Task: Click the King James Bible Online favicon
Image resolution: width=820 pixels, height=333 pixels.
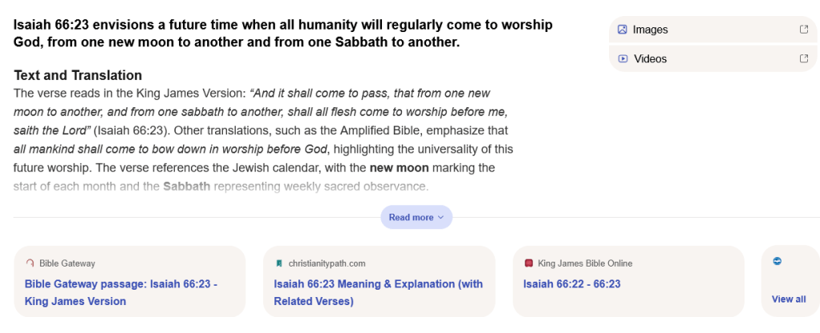Action: point(529,263)
